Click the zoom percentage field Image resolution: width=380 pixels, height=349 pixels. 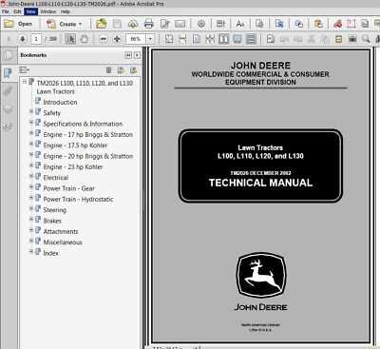click(x=136, y=39)
